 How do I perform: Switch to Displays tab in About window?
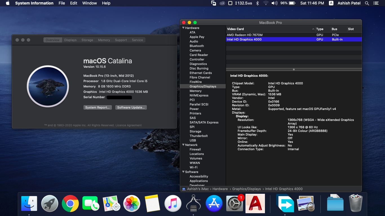(x=70, y=40)
